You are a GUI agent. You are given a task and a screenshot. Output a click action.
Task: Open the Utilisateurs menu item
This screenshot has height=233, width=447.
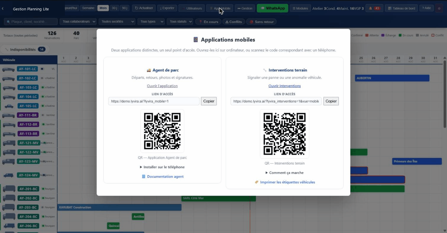click(192, 8)
